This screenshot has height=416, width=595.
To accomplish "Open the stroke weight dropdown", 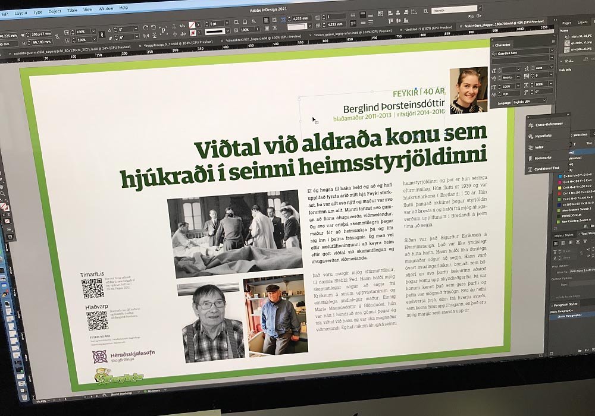I will [227, 23].
